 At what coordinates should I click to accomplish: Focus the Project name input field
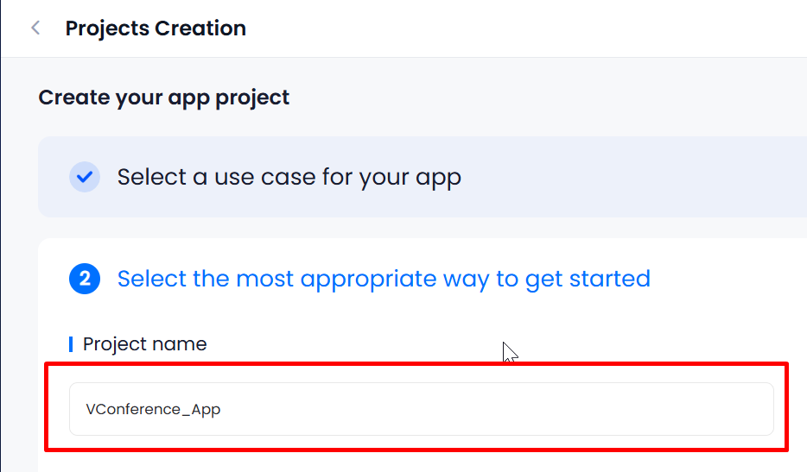tap(422, 409)
